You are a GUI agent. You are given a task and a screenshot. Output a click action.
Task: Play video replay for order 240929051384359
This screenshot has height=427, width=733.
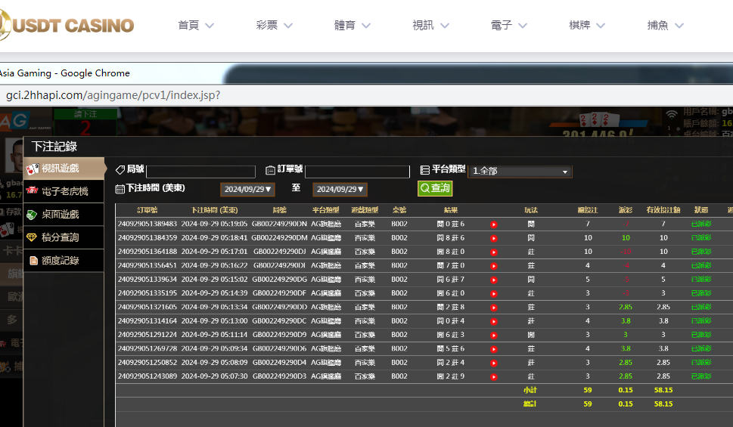(493, 238)
